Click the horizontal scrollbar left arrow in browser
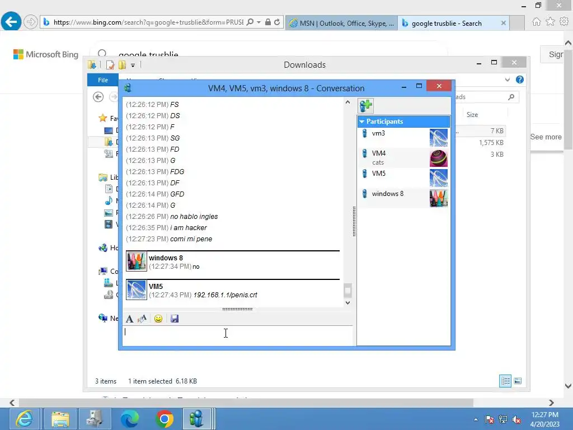 coord(12,403)
